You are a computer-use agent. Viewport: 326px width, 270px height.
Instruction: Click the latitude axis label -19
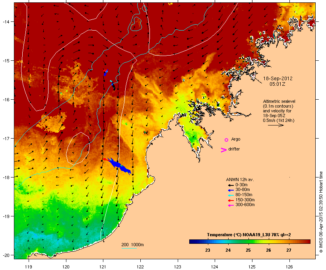click(6, 216)
